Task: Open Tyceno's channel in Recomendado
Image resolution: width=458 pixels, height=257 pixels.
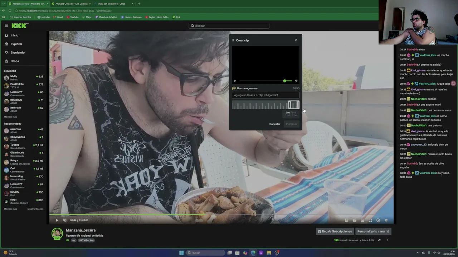Action: 24,146
